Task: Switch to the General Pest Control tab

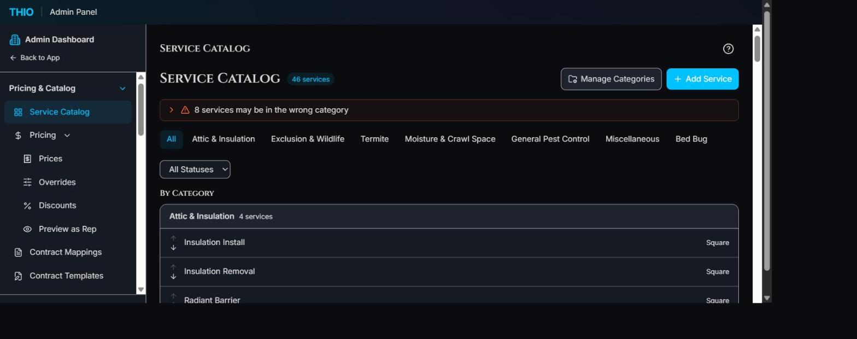Action: pyautogui.click(x=550, y=139)
